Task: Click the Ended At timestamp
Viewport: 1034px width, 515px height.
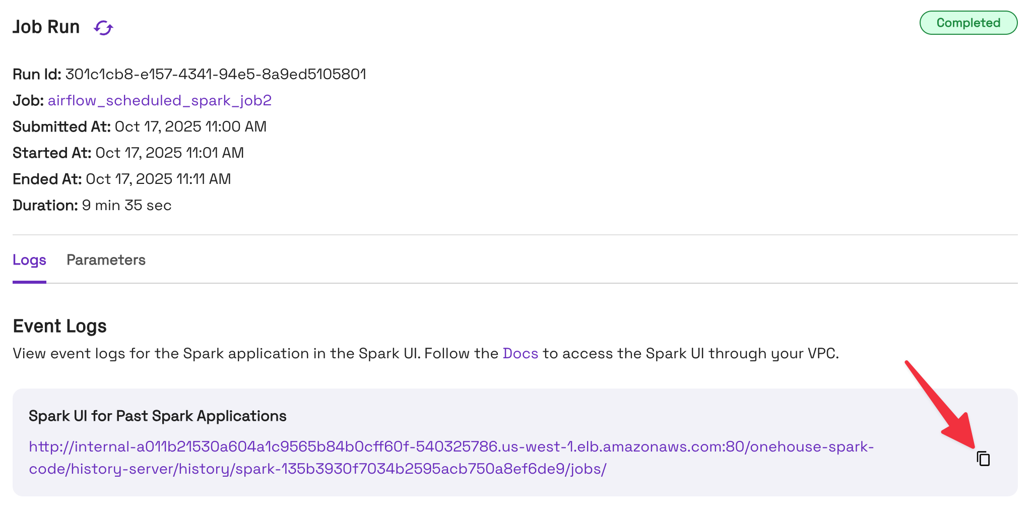Action: tap(158, 179)
